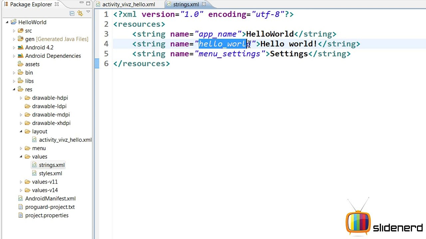Click the gen folder icon

pos(20,39)
